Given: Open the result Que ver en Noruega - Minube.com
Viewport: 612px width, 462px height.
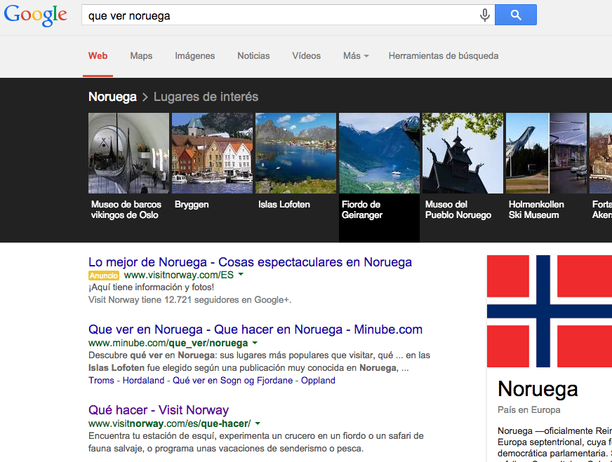Looking at the screenshot, I should (x=255, y=329).
